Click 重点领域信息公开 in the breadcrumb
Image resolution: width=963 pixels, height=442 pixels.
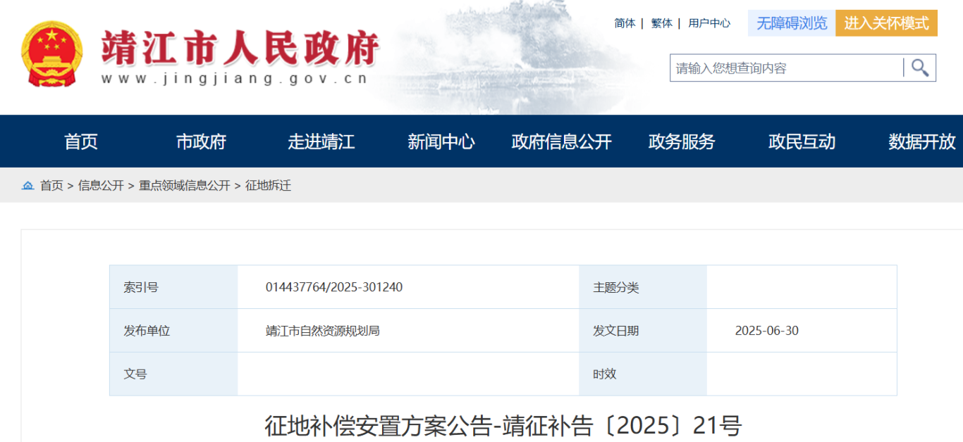tap(184, 186)
